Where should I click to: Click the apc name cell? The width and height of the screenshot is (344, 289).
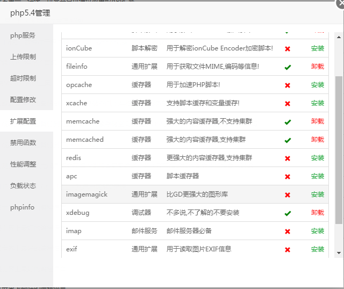[71, 176]
